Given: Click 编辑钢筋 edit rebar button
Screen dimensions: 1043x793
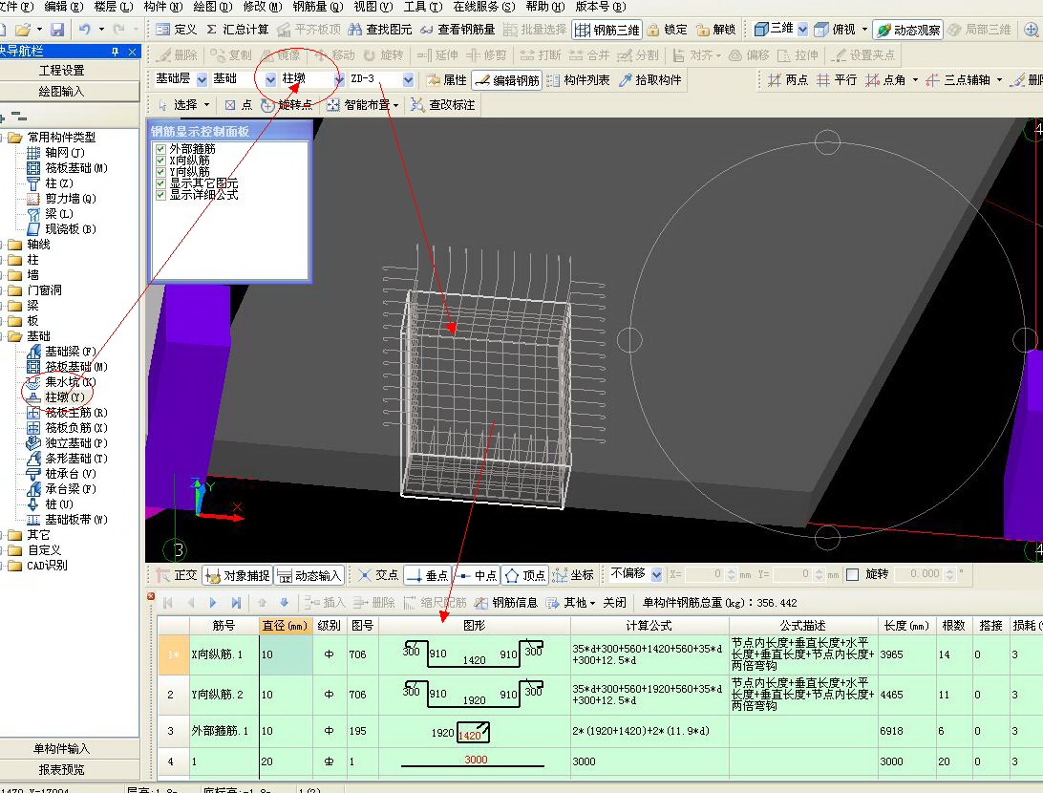Looking at the screenshot, I should [506, 80].
